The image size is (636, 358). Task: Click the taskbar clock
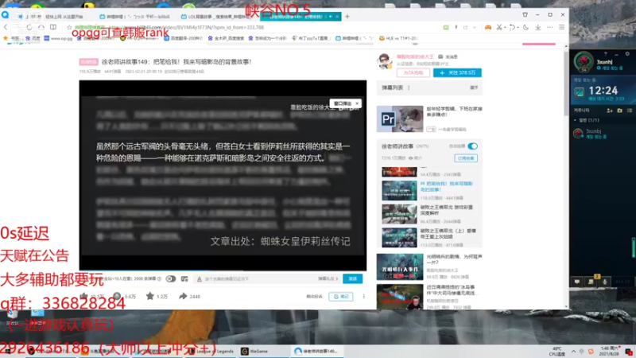pos(610,351)
